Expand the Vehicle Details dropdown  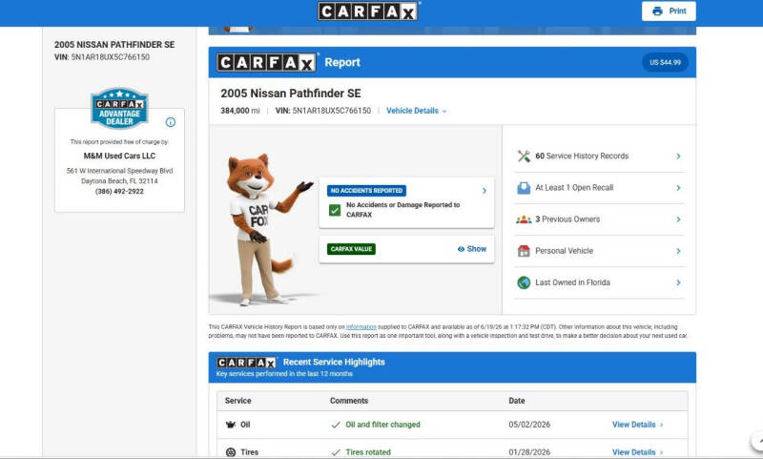(416, 111)
